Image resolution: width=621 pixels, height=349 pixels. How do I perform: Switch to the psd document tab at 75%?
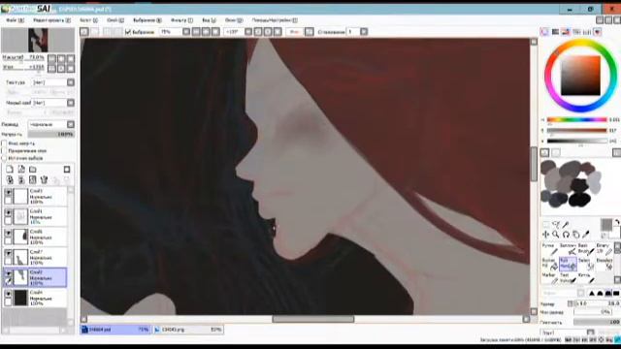pyautogui.click(x=115, y=330)
